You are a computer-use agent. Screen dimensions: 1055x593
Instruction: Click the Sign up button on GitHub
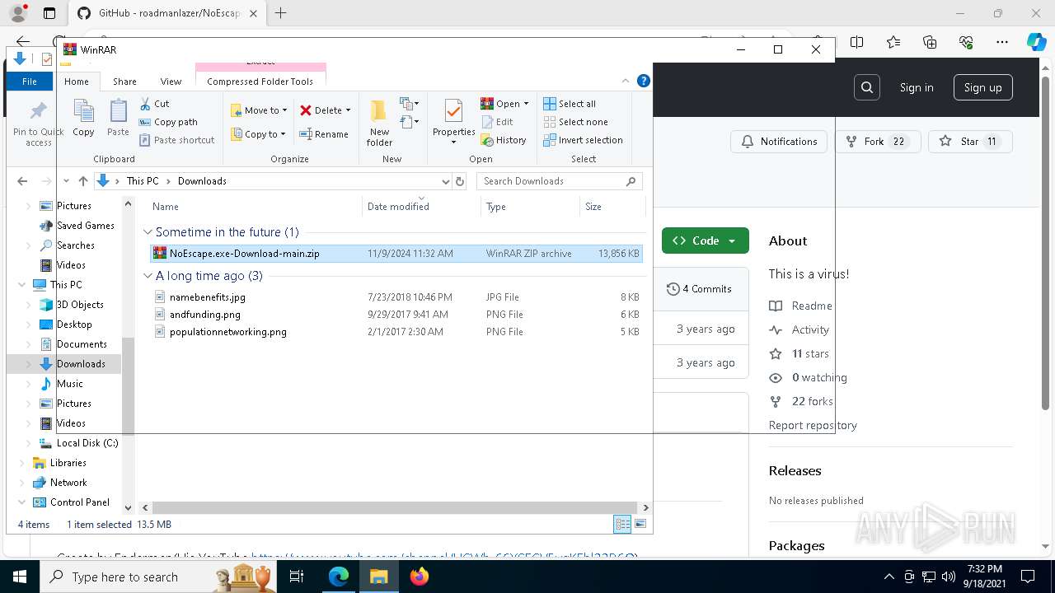click(x=982, y=87)
